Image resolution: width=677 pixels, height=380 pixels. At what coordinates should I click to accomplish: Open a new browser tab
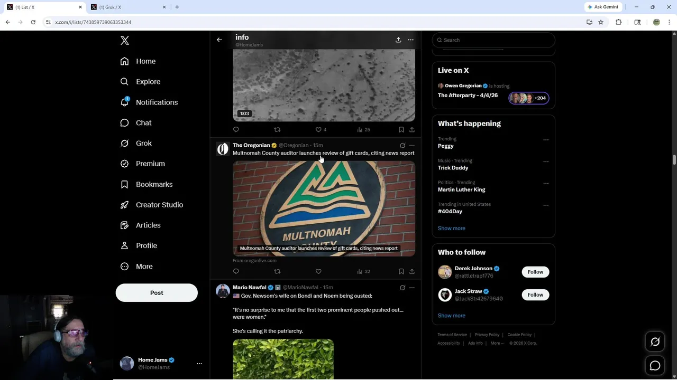click(x=177, y=7)
